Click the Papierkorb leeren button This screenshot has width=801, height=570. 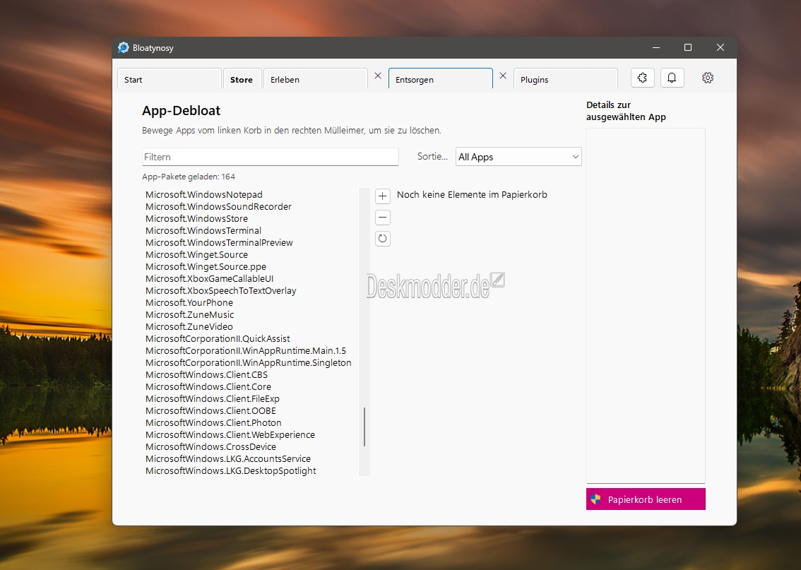pyautogui.click(x=646, y=499)
